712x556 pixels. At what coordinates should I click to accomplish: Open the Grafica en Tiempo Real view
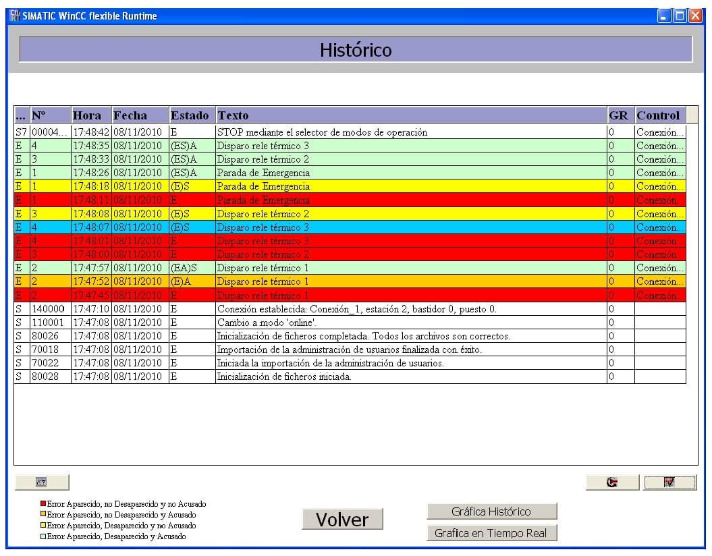click(x=491, y=533)
